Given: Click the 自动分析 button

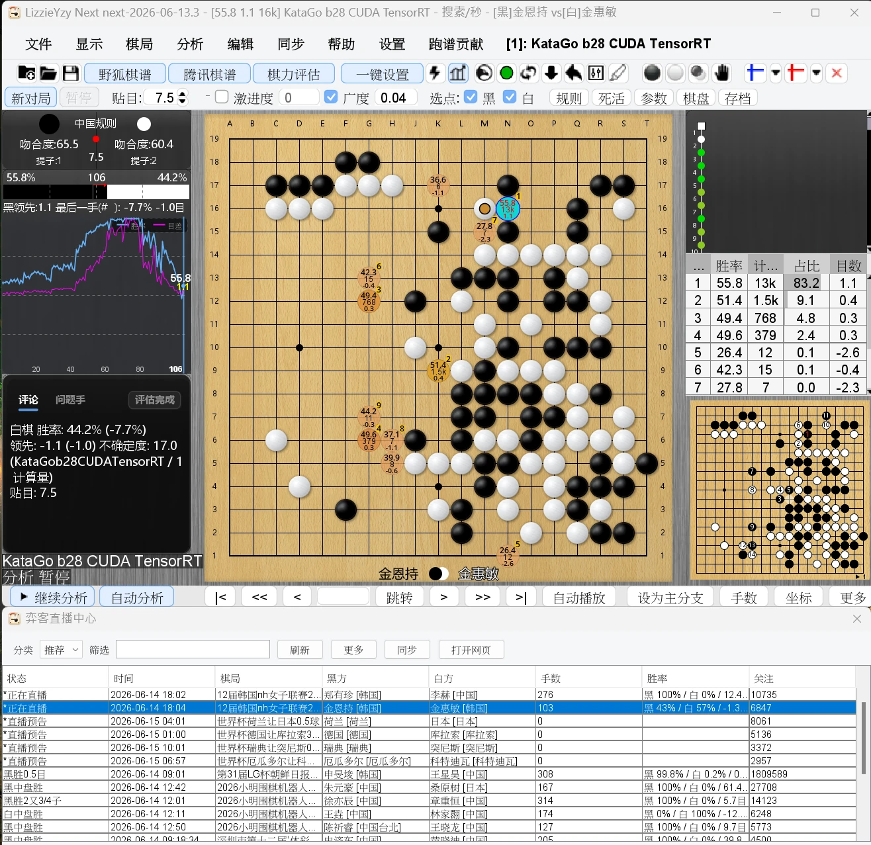Looking at the screenshot, I should coord(137,598).
